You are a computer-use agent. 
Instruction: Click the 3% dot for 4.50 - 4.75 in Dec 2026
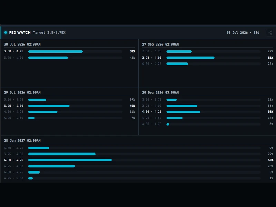point(168,124)
